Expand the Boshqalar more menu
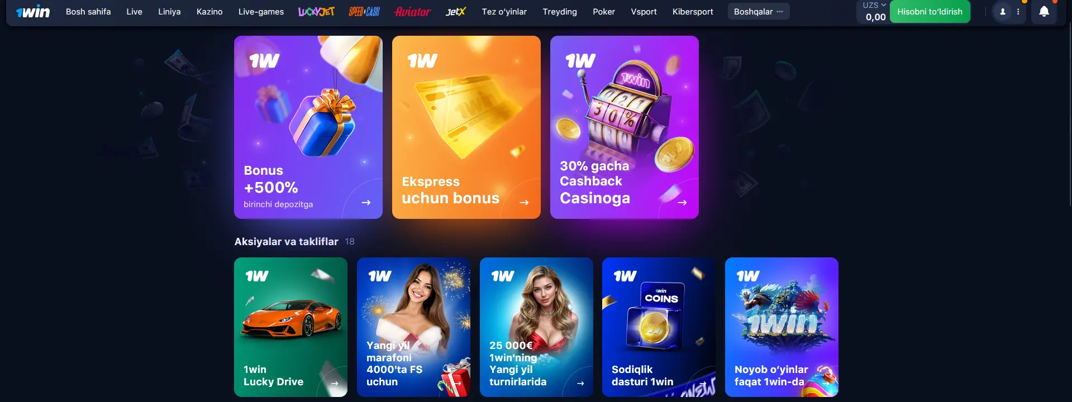Viewport: 1072px width, 402px height. [x=759, y=12]
